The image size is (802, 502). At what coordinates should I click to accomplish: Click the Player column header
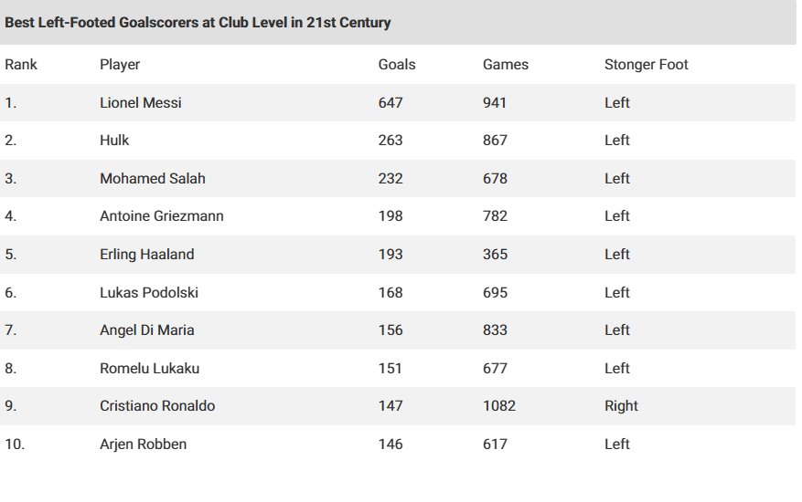[120, 65]
